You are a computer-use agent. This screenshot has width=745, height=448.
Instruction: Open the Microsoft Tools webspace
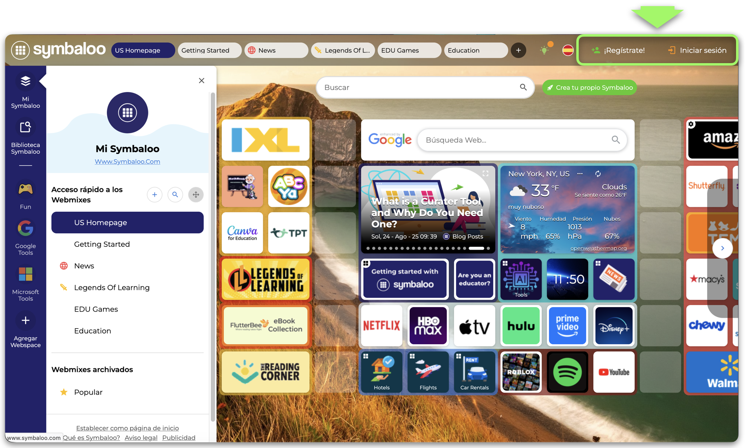pos(25,284)
